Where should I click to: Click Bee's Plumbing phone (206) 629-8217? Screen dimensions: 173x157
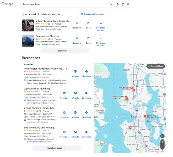[x=43, y=136]
